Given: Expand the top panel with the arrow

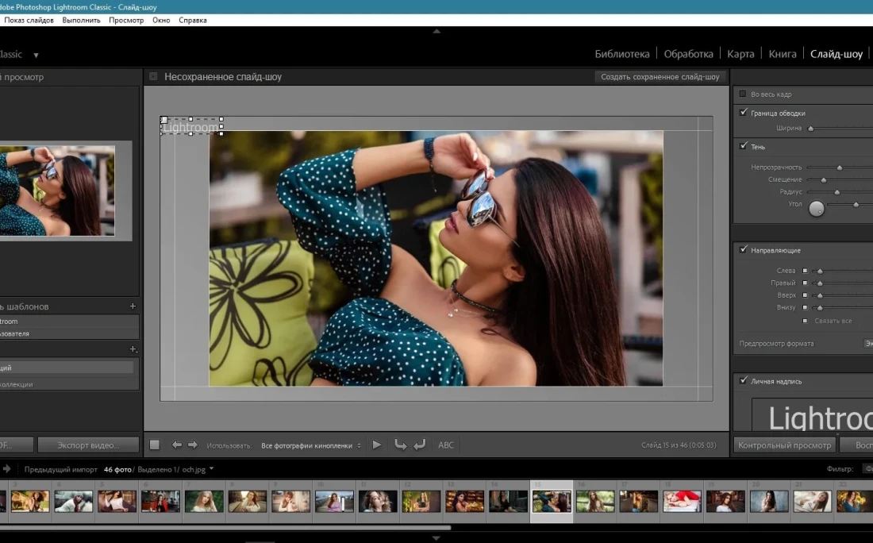Looking at the screenshot, I should click(x=436, y=32).
